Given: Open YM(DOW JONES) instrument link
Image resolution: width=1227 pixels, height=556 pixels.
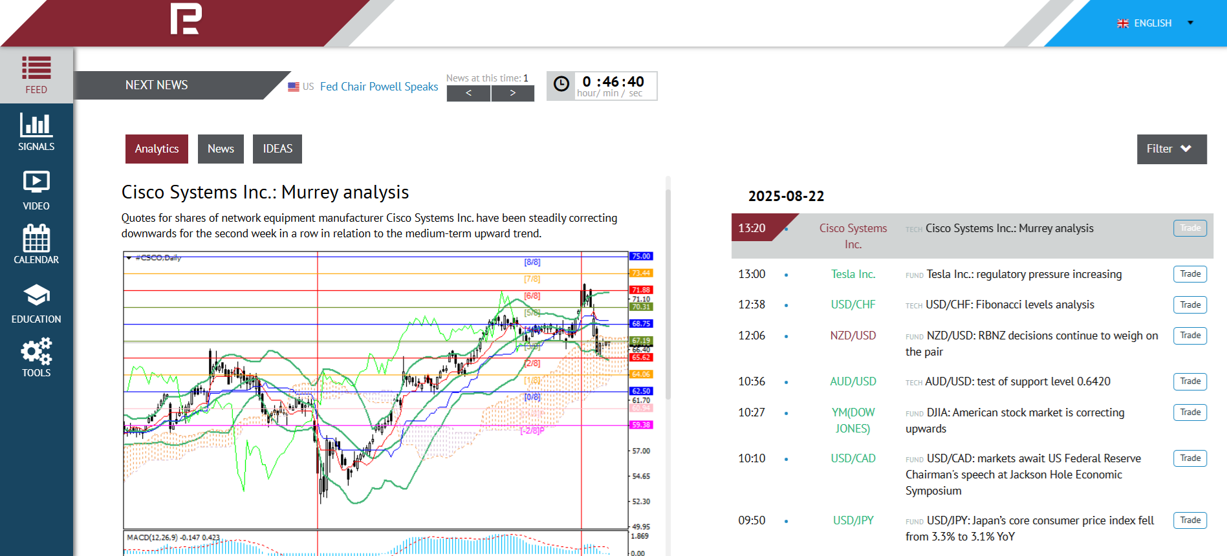Looking at the screenshot, I should [853, 420].
